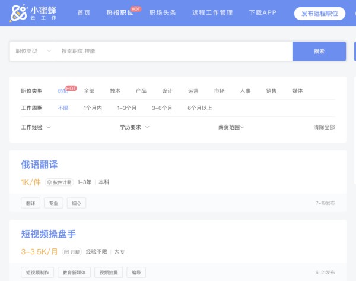Click the 1K/件 salary text

[x=31, y=182]
